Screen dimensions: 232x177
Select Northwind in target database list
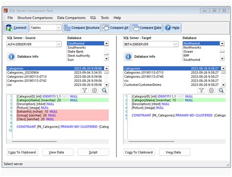point(201,43)
